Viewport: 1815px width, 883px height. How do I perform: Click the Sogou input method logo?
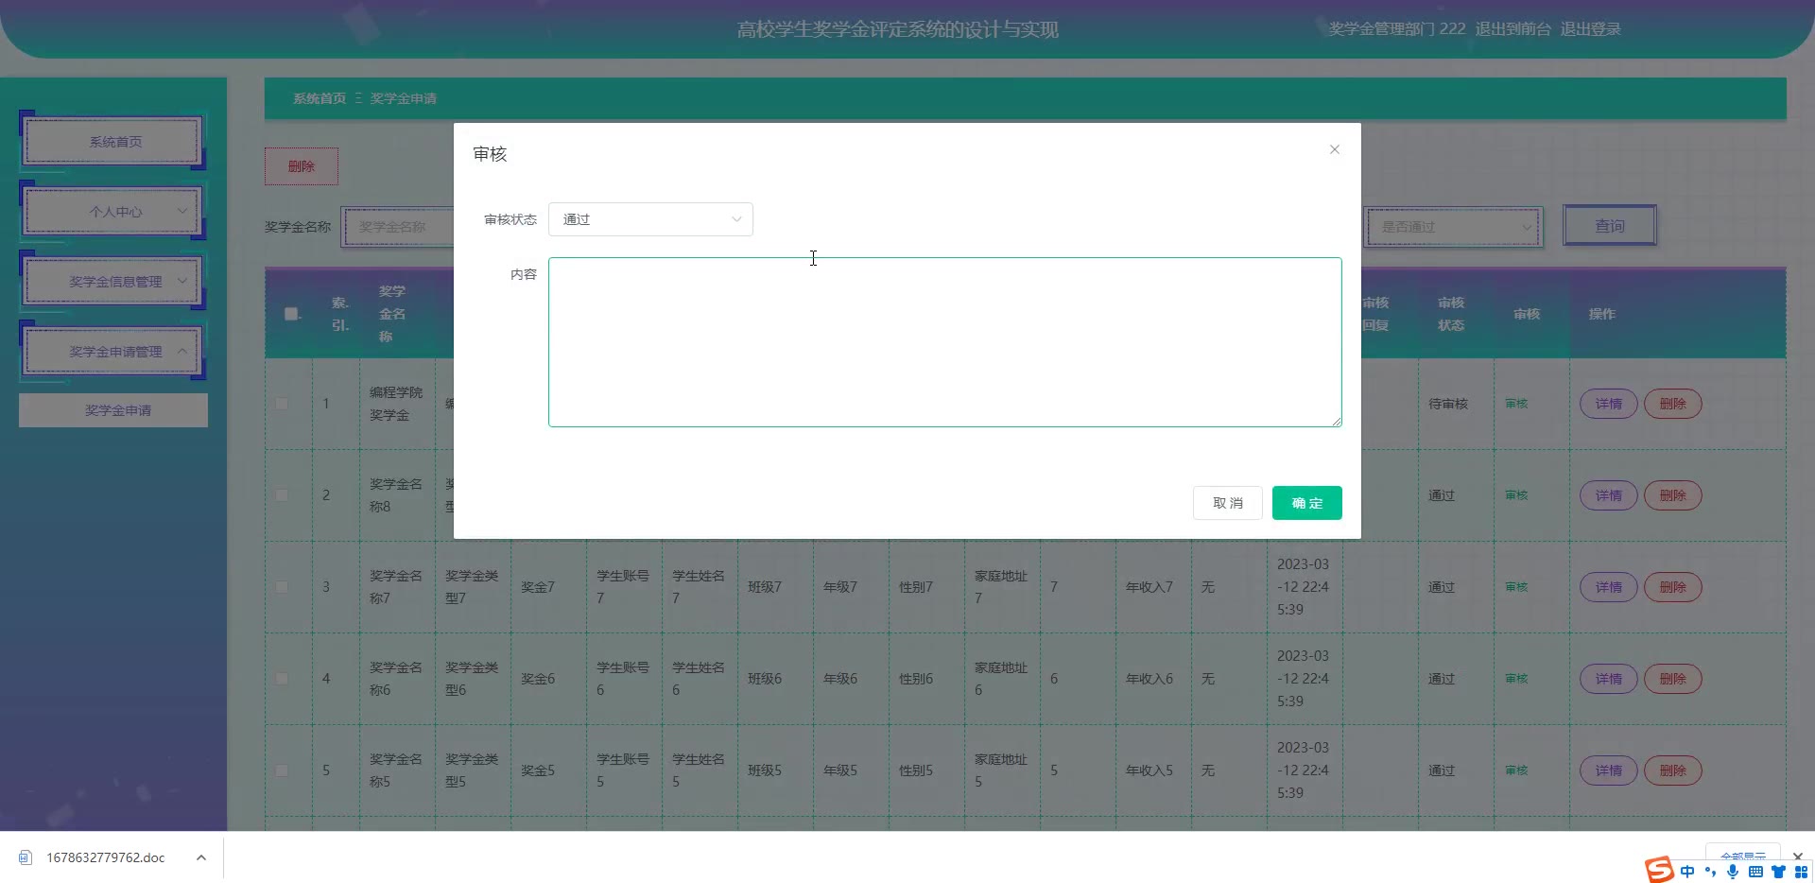pyautogui.click(x=1659, y=869)
